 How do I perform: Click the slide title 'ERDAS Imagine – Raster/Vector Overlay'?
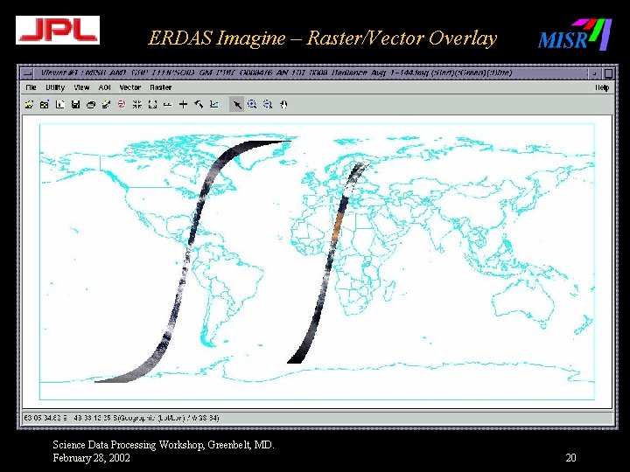pos(323,38)
